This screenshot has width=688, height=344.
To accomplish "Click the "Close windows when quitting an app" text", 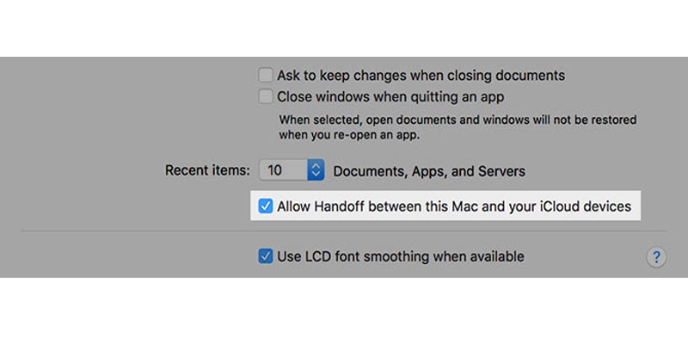I will click(x=390, y=96).
